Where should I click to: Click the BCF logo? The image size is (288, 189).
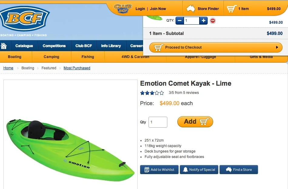click(25, 19)
